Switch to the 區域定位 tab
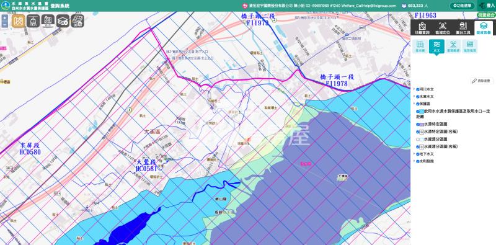Image resolution: width=496 pixels, height=245 pixels. 443,28
